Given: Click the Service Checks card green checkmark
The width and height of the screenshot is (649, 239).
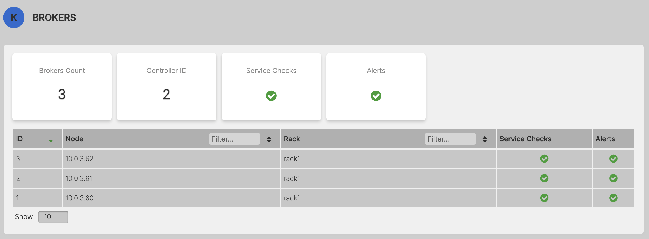Looking at the screenshot, I should click(x=271, y=96).
